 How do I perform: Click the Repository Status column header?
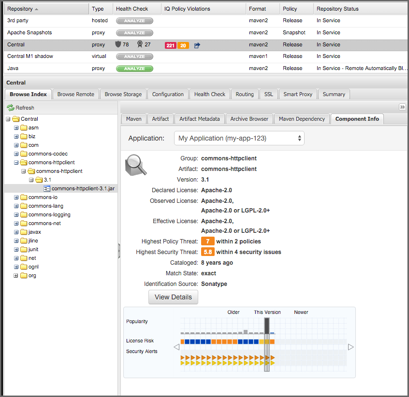pos(361,9)
